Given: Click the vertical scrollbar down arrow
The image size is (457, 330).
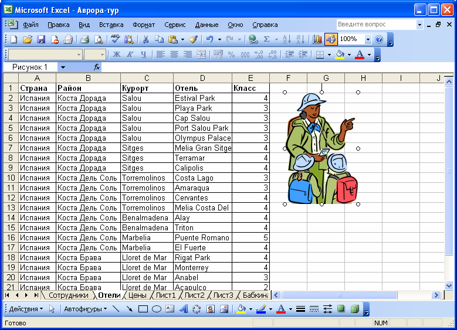Looking at the screenshot, I should [449, 285].
